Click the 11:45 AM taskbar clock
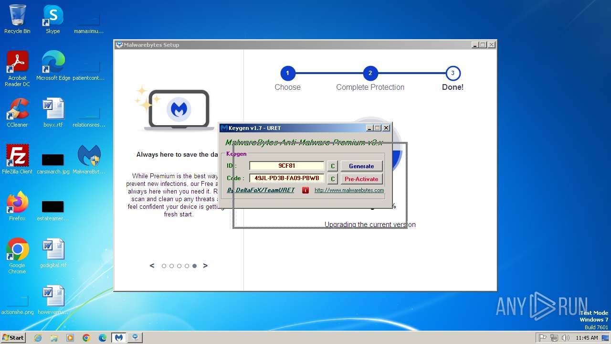Viewport: 611px width, 344px height. (x=587, y=338)
